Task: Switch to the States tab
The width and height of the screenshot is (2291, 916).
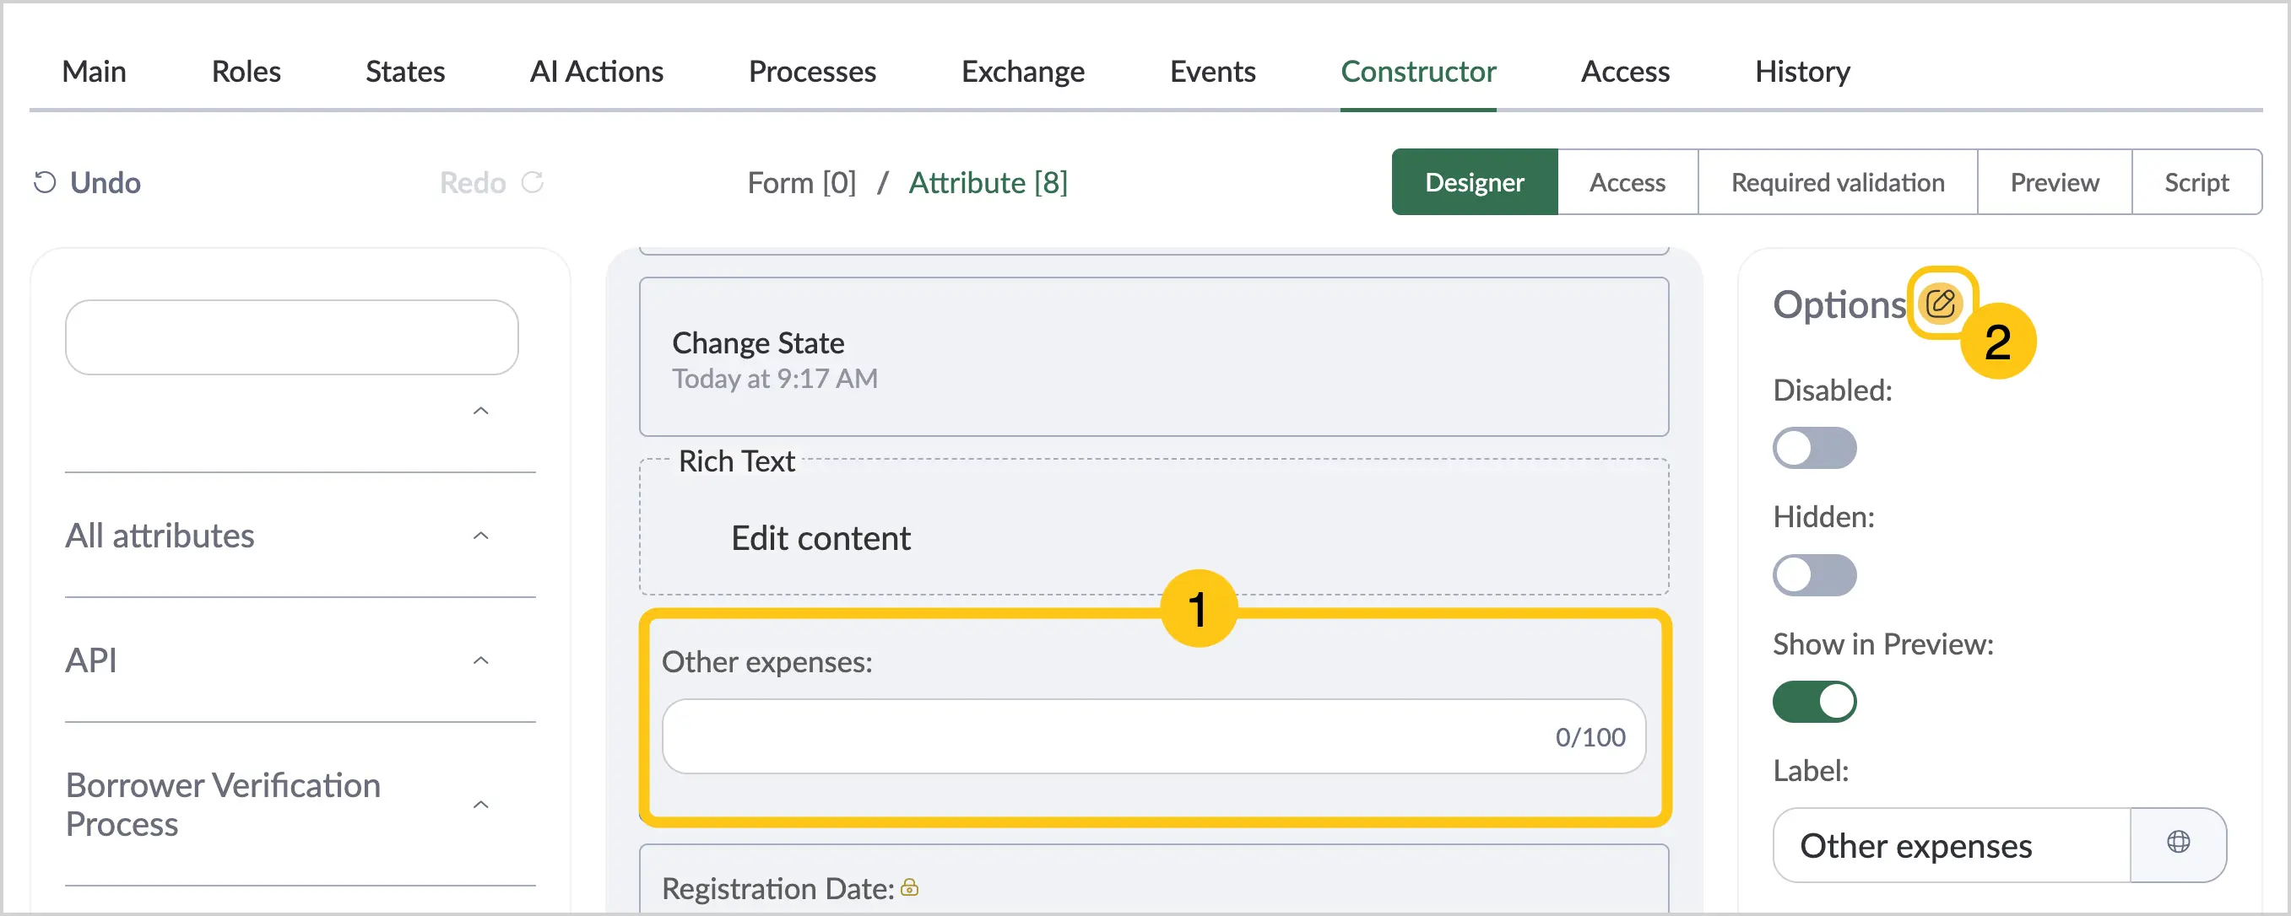Action: (x=405, y=71)
